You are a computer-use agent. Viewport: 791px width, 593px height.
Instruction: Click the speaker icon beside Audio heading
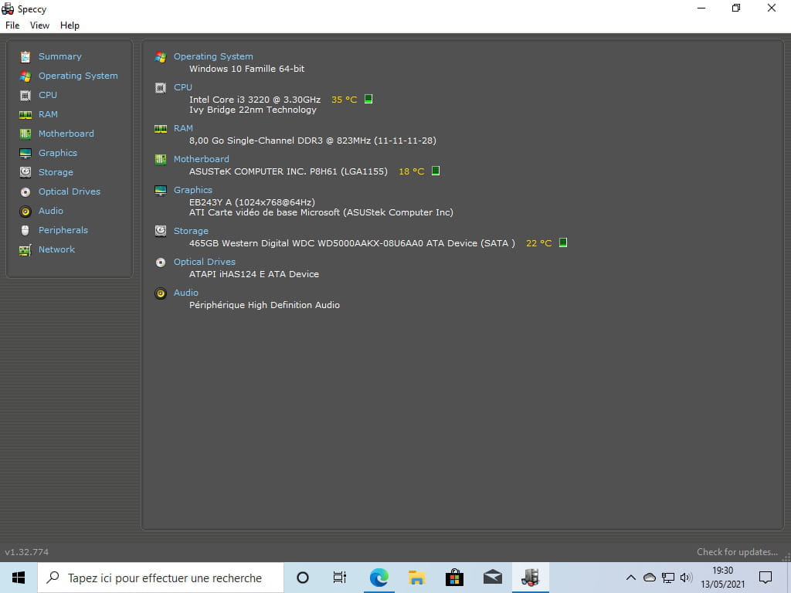tap(161, 293)
